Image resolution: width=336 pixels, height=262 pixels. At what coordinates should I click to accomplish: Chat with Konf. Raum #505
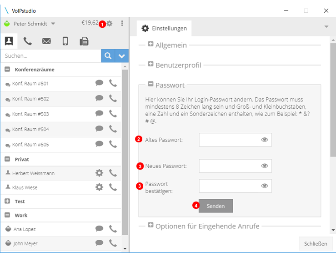coord(99,144)
